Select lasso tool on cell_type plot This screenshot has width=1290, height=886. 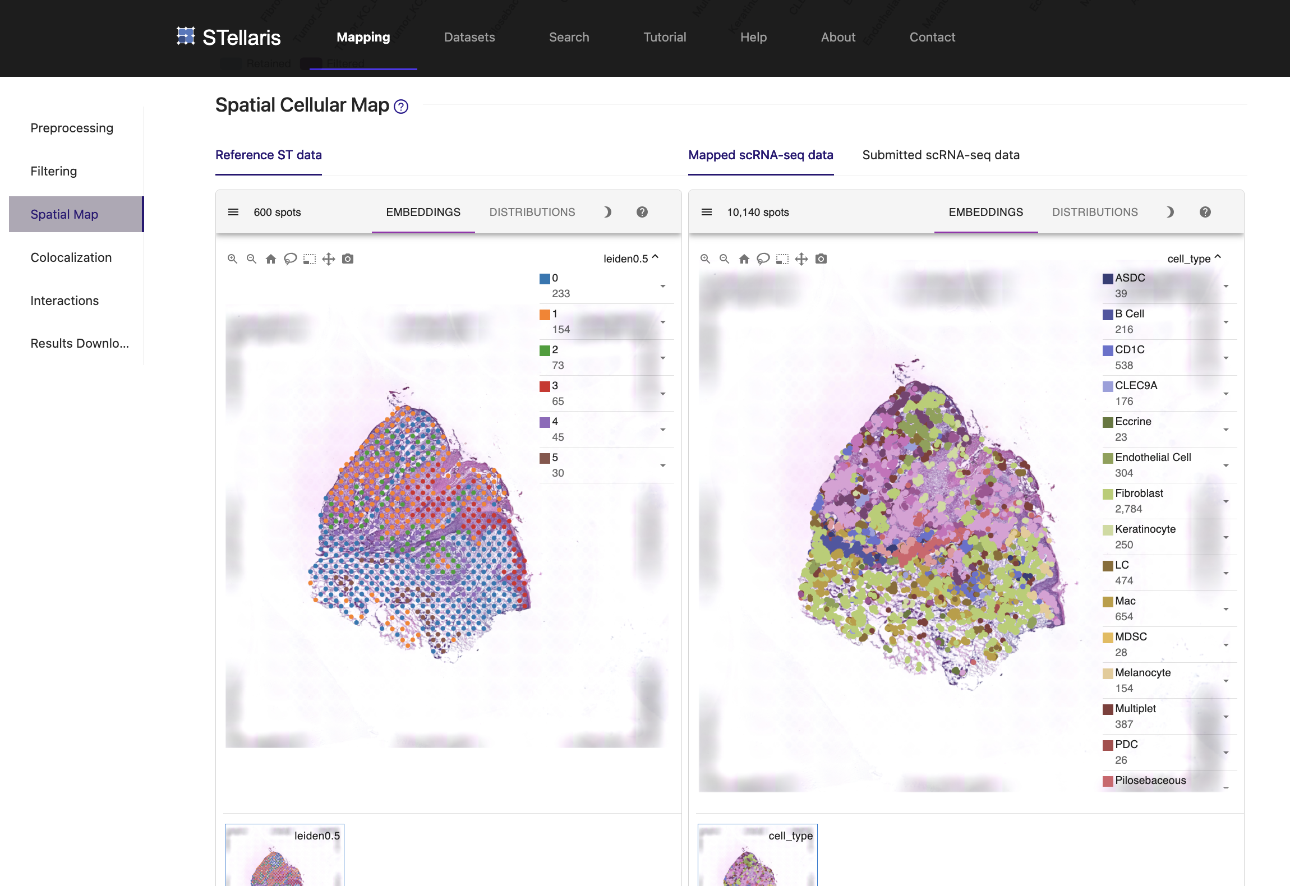tap(763, 259)
